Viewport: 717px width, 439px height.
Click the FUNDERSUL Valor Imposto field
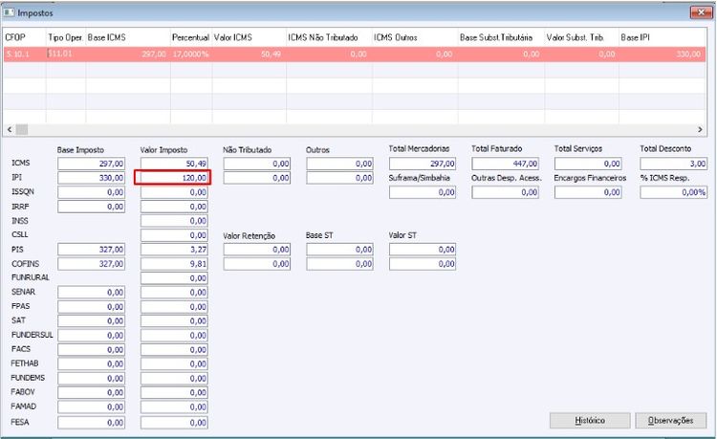174,336
